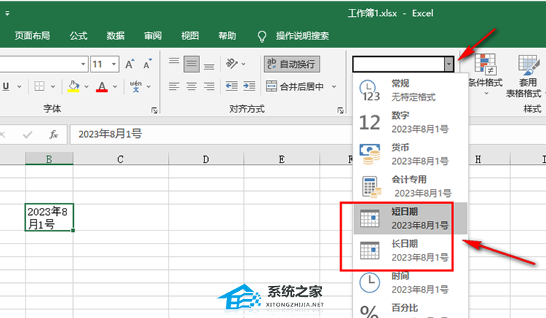Select column C header
The width and height of the screenshot is (546, 318).
120,159
